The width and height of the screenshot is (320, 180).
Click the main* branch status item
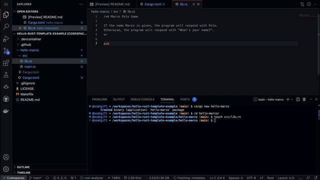click(x=35, y=178)
